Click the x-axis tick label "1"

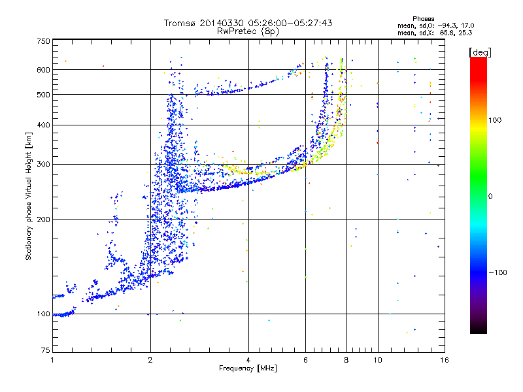52,360
